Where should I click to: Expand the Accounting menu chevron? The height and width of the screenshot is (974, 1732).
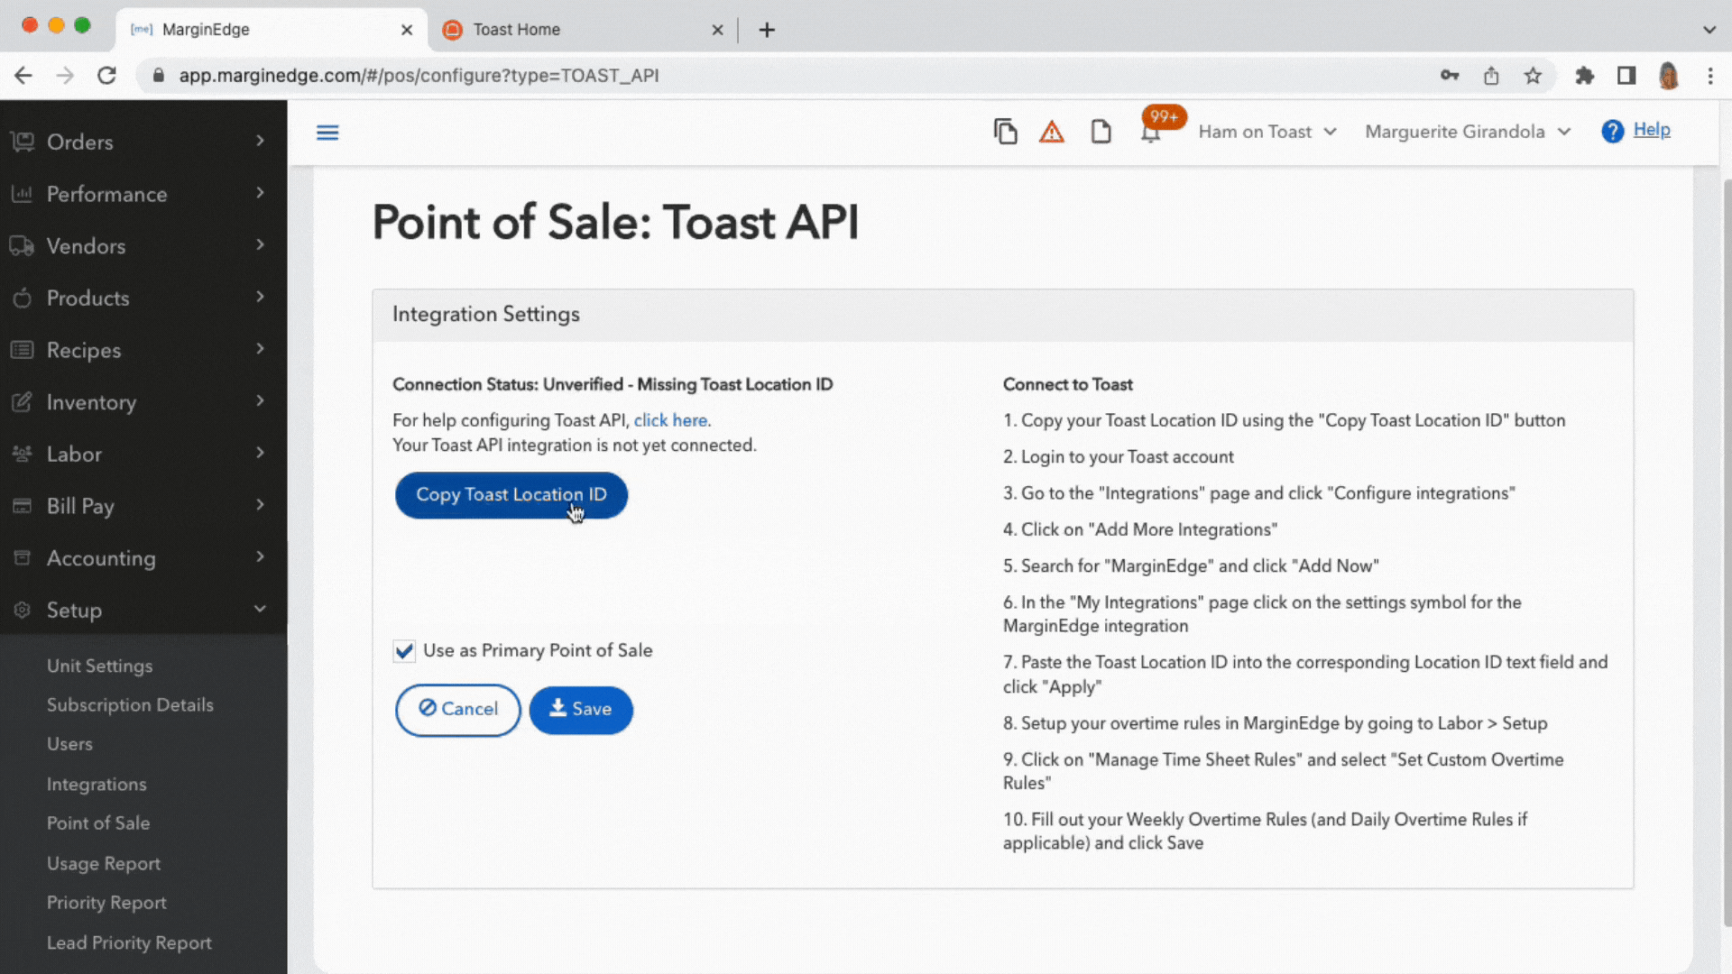coord(260,557)
